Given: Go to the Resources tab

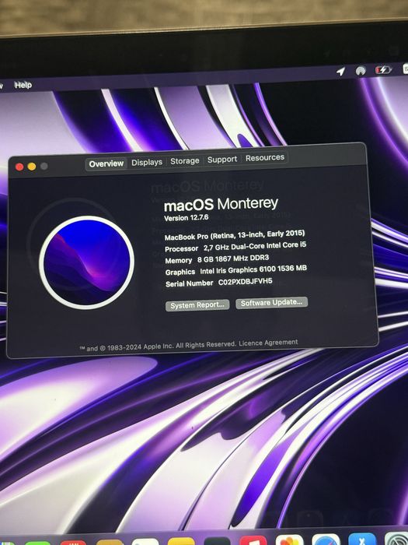Looking at the screenshot, I should [265, 158].
